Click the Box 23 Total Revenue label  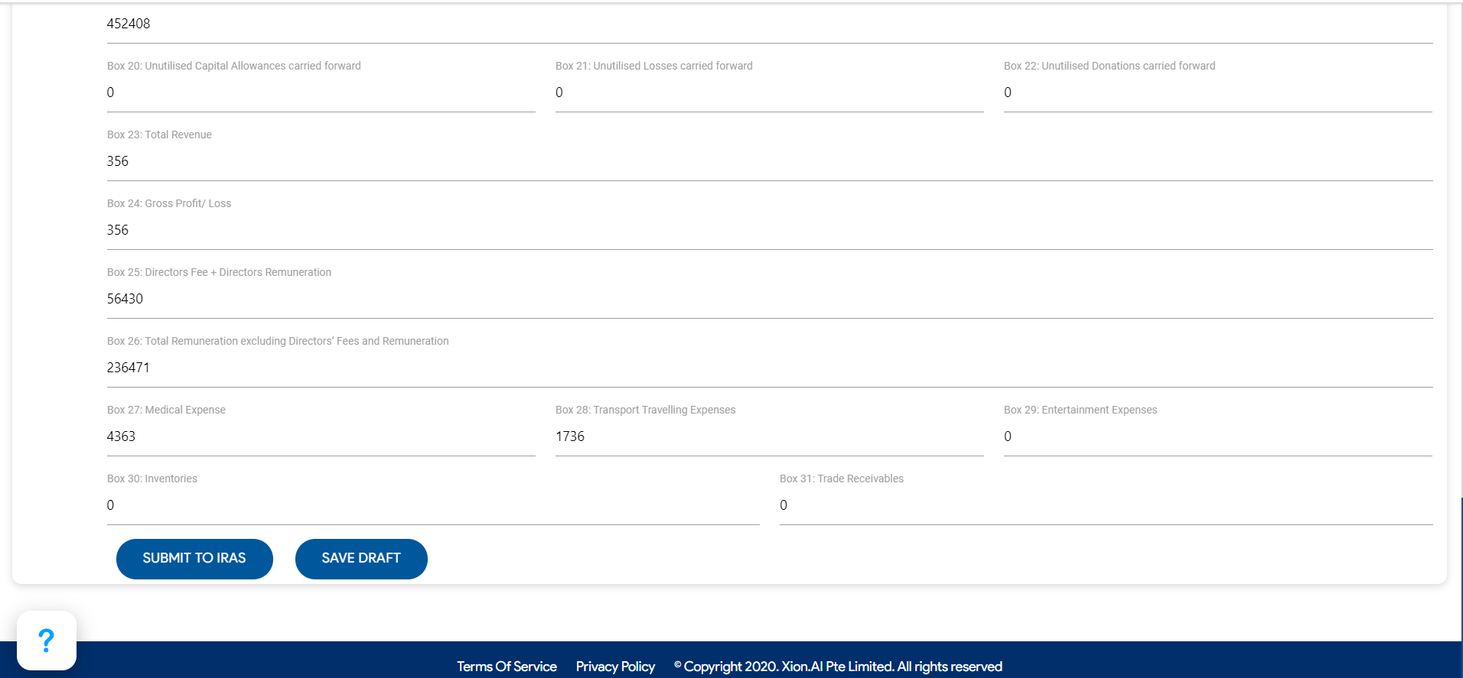pyautogui.click(x=159, y=135)
